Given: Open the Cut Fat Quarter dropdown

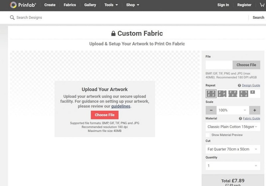Looking at the screenshot, I should (233, 149).
